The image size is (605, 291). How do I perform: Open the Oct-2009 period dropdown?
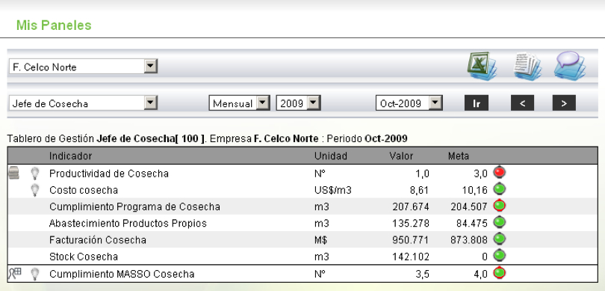(409, 103)
